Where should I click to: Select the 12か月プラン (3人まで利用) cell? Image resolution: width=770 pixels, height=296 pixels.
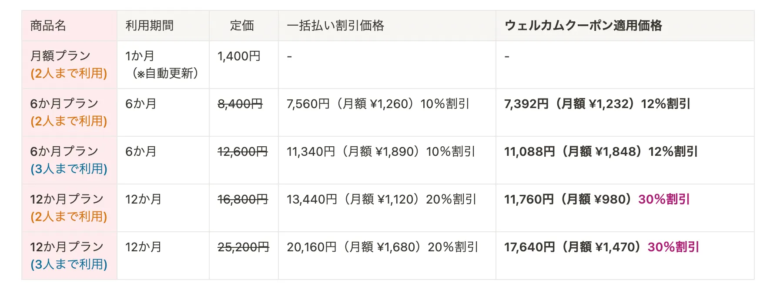[x=69, y=256]
